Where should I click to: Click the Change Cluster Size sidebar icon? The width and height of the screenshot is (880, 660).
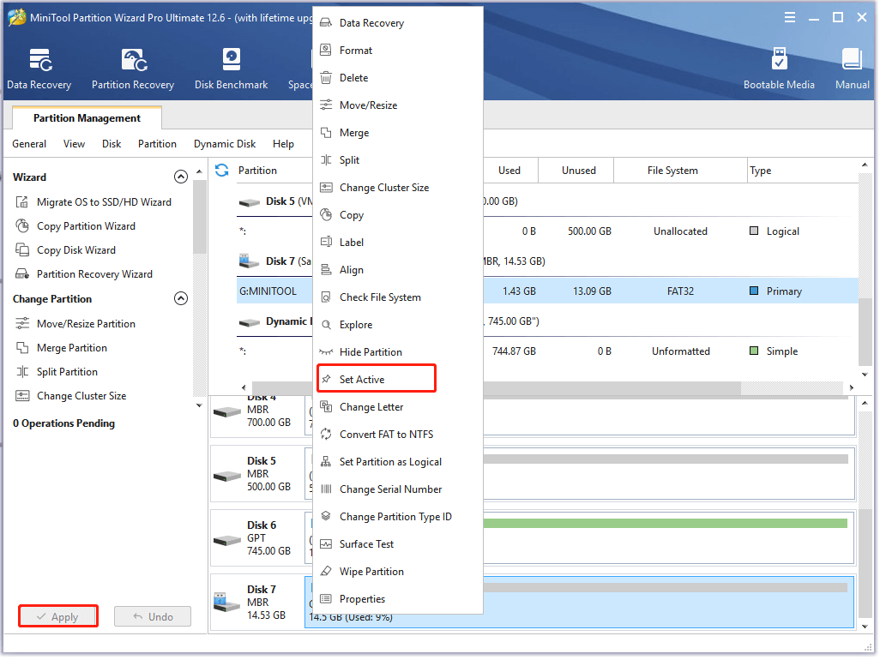(x=22, y=396)
